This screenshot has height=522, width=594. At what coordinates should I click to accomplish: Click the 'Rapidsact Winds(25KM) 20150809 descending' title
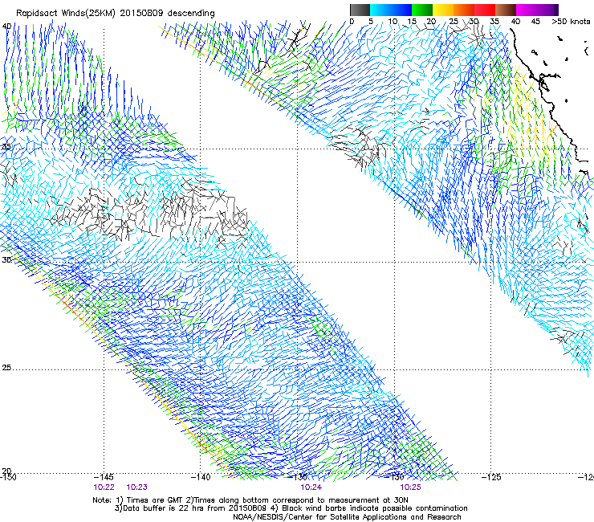coord(115,14)
